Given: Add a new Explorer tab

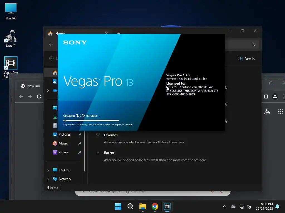Looking at the screenshot, I should (x=119, y=33).
